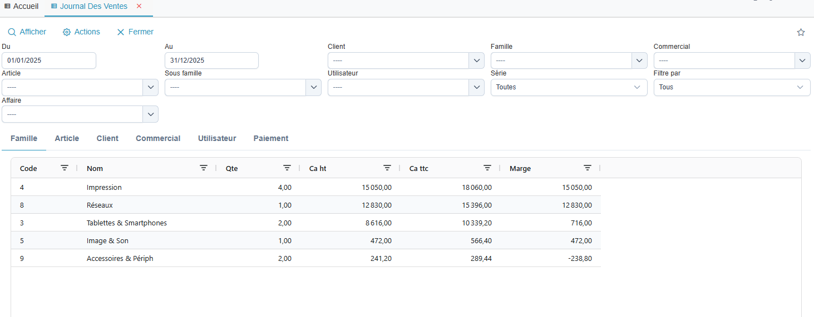Open the Code column filter icon

pyautogui.click(x=65, y=168)
